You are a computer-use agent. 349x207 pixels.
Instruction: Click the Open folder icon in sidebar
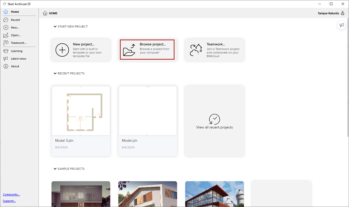point(6,35)
